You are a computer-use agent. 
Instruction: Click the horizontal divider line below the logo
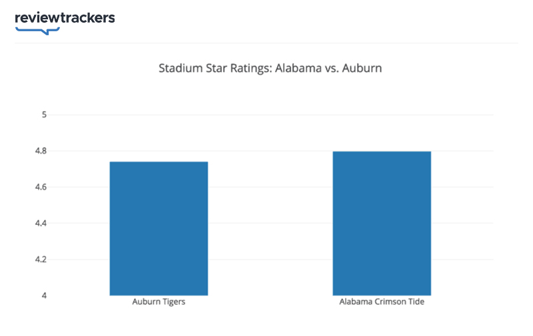click(266, 43)
